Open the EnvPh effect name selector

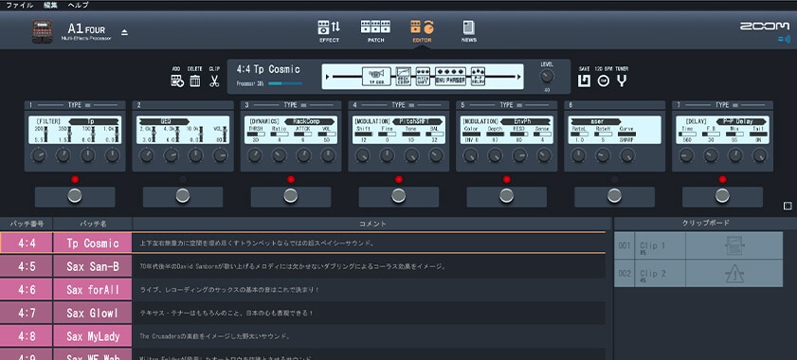(x=526, y=121)
